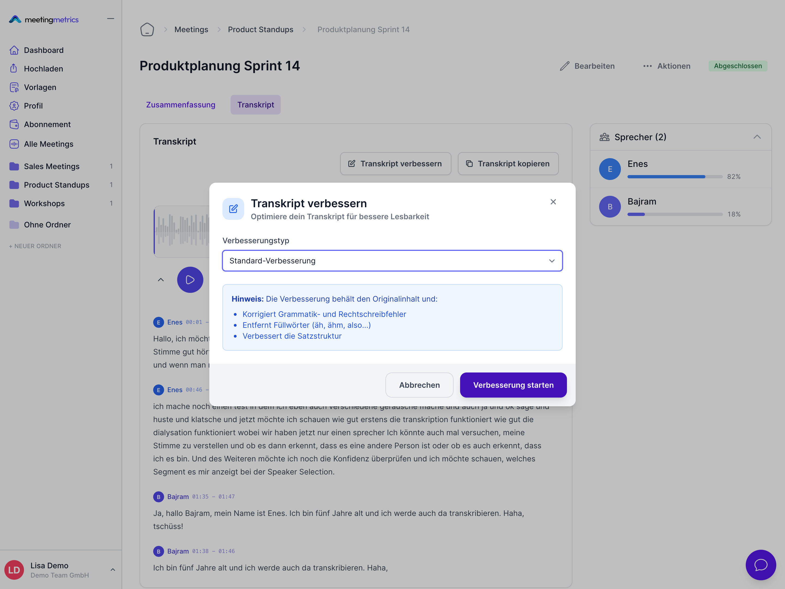Close the Transkript verbessern dialog
Viewport: 785px width, 589px height.
553,202
